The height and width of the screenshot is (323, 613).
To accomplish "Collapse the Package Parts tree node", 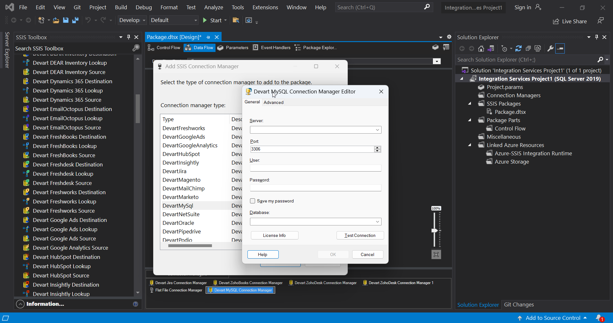I will coord(470,120).
